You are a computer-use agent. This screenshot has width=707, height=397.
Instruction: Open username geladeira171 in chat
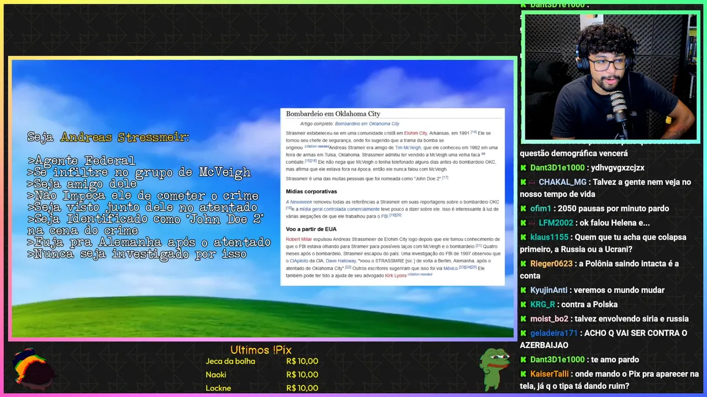(x=554, y=333)
